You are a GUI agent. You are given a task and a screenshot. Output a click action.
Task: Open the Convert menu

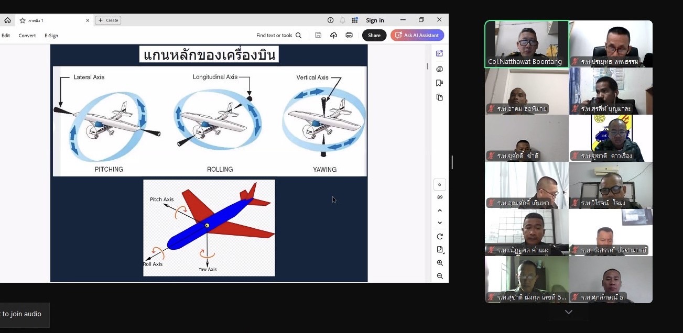pos(27,36)
